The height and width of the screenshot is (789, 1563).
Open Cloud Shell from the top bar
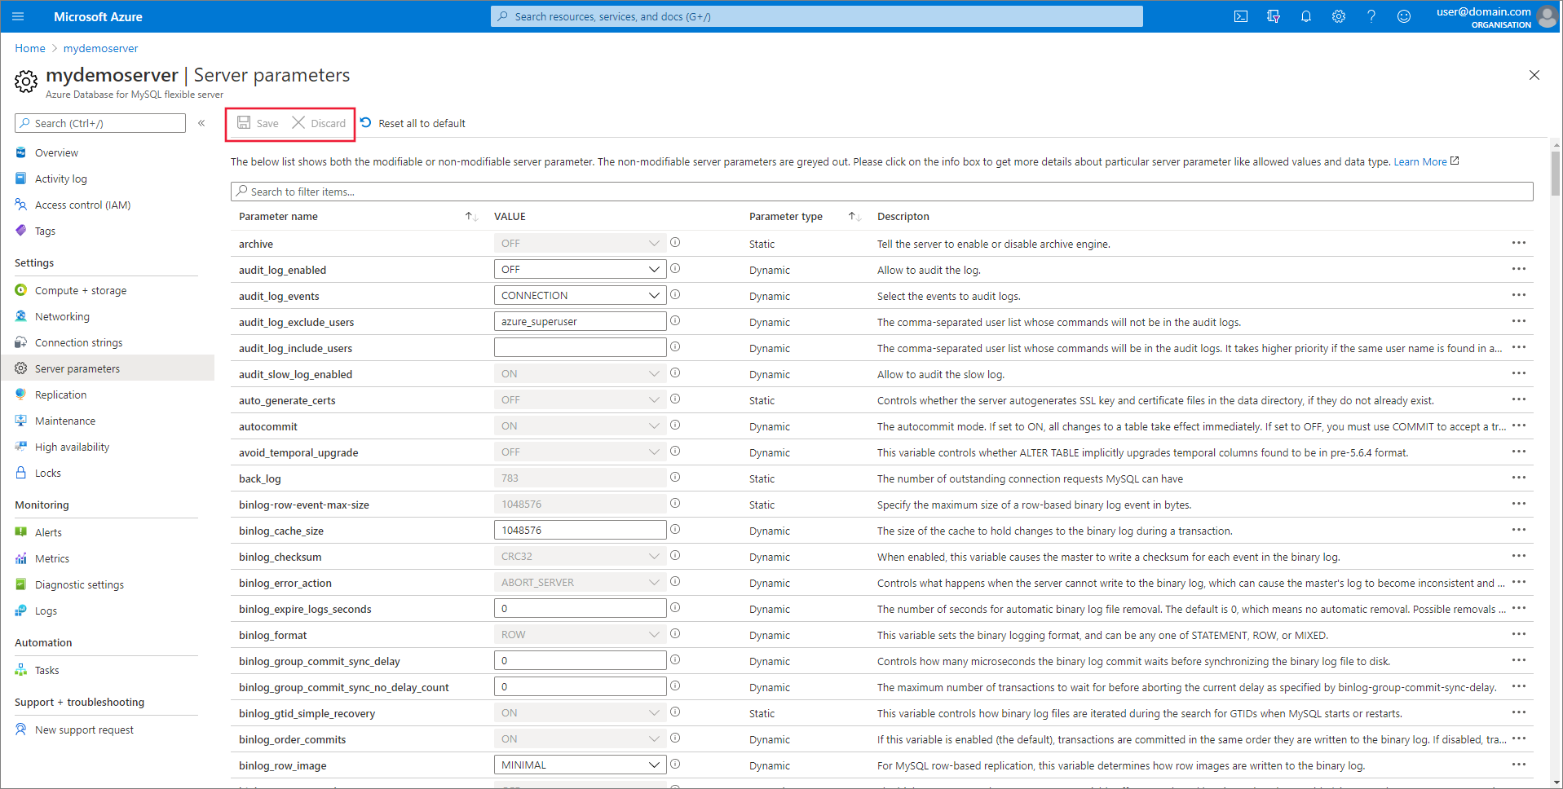click(1240, 16)
